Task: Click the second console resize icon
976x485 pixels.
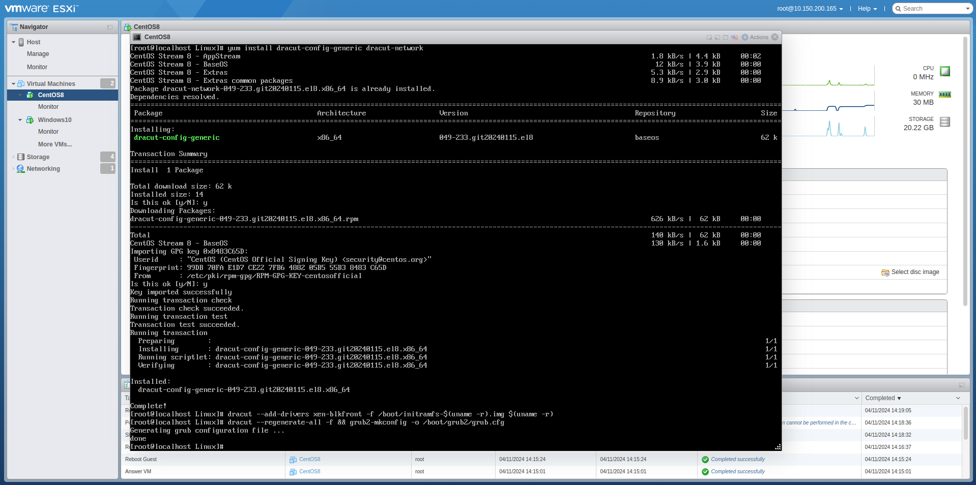Action: point(717,38)
